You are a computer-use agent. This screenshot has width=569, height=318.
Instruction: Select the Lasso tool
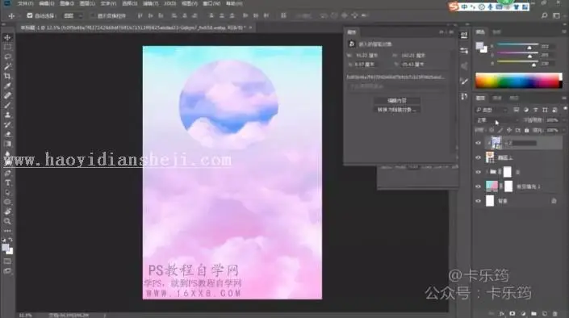[7, 57]
